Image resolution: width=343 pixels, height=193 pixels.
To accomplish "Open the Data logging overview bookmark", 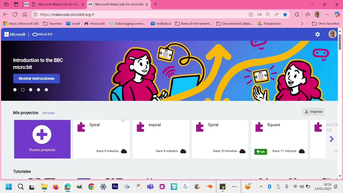I will (127, 24).
